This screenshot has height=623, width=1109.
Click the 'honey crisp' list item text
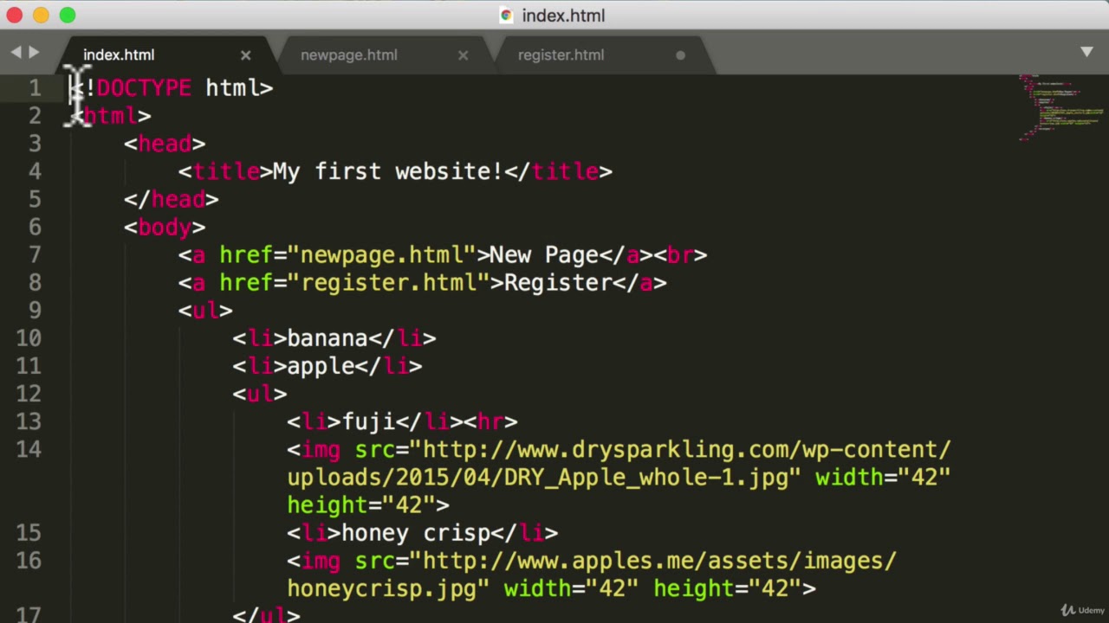416,533
